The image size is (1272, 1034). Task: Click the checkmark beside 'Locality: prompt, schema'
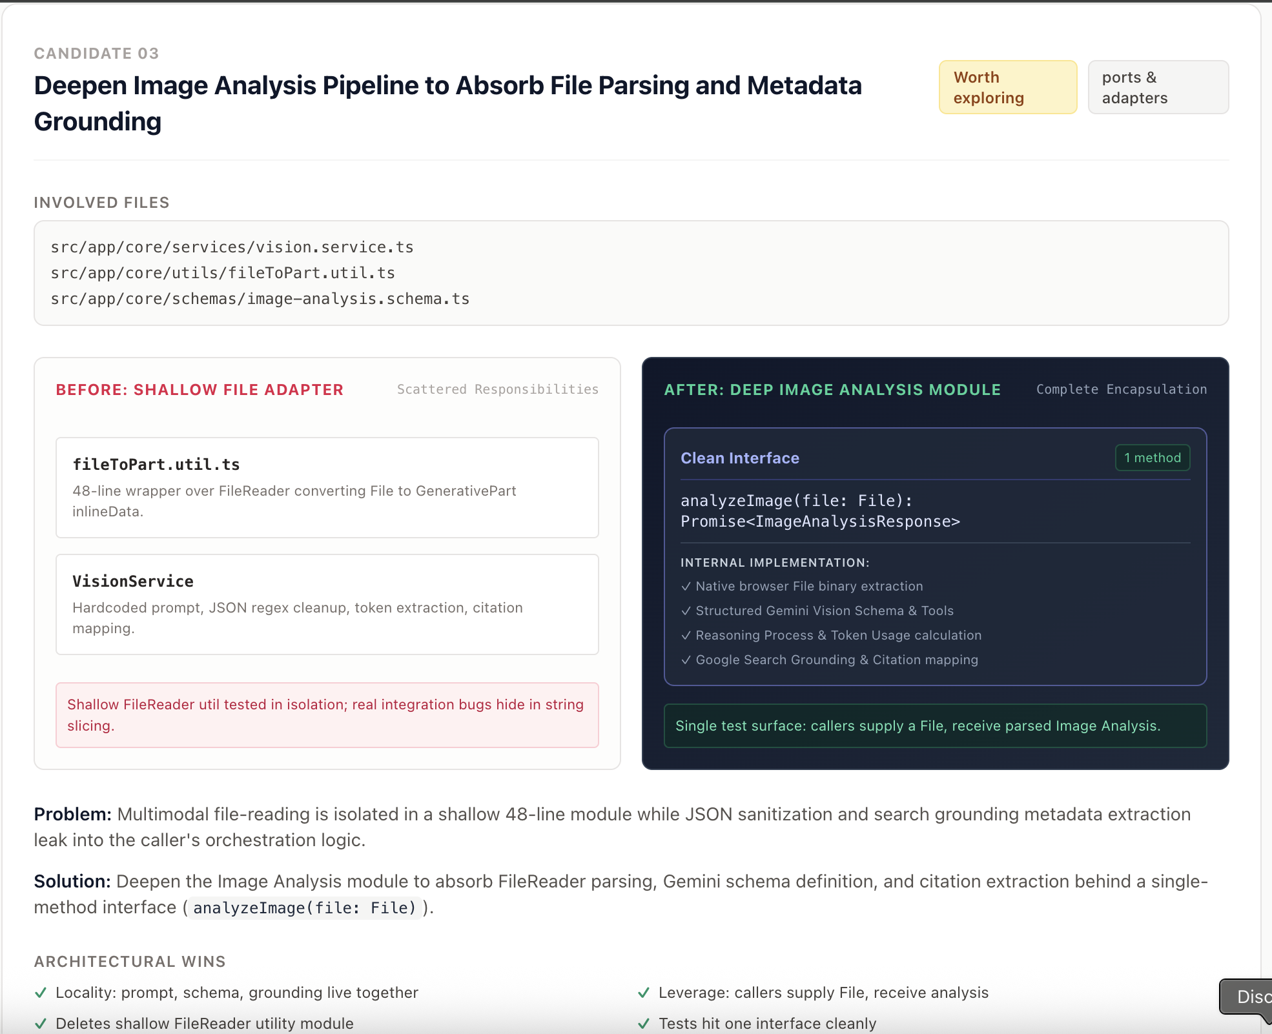(41, 993)
